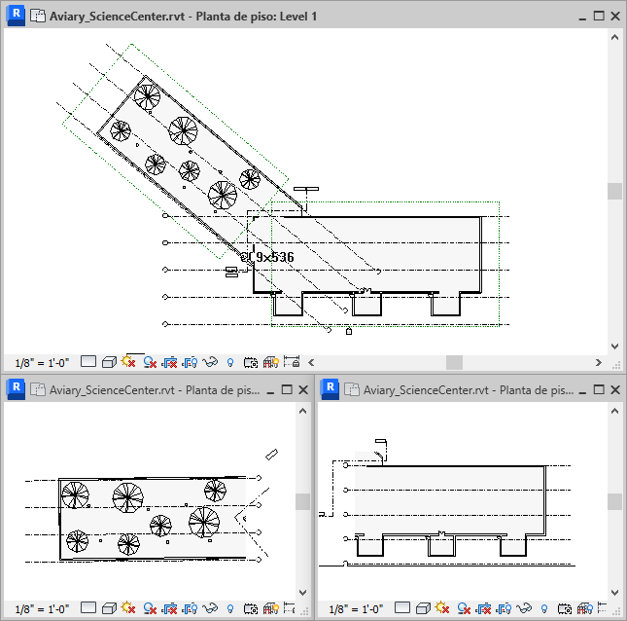Click horizontal scrollbar thumb in Level 1 view
This screenshot has width=627, height=621.
click(x=454, y=363)
